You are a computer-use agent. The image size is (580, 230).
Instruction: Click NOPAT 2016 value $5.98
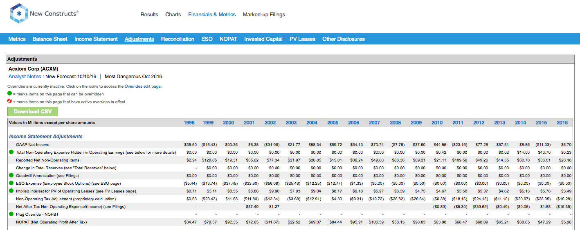click(x=567, y=222)
